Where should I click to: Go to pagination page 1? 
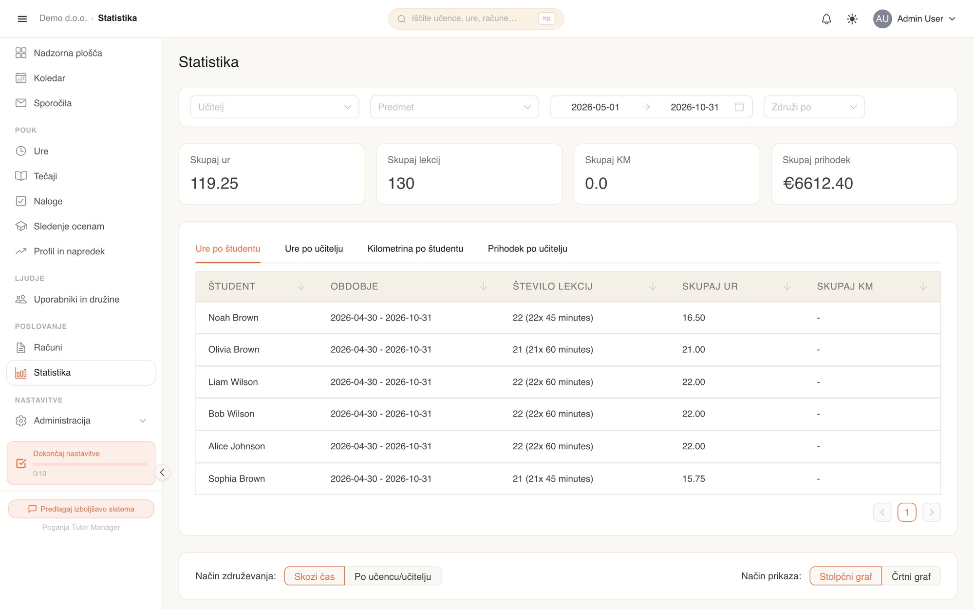(x=907, y=512)
